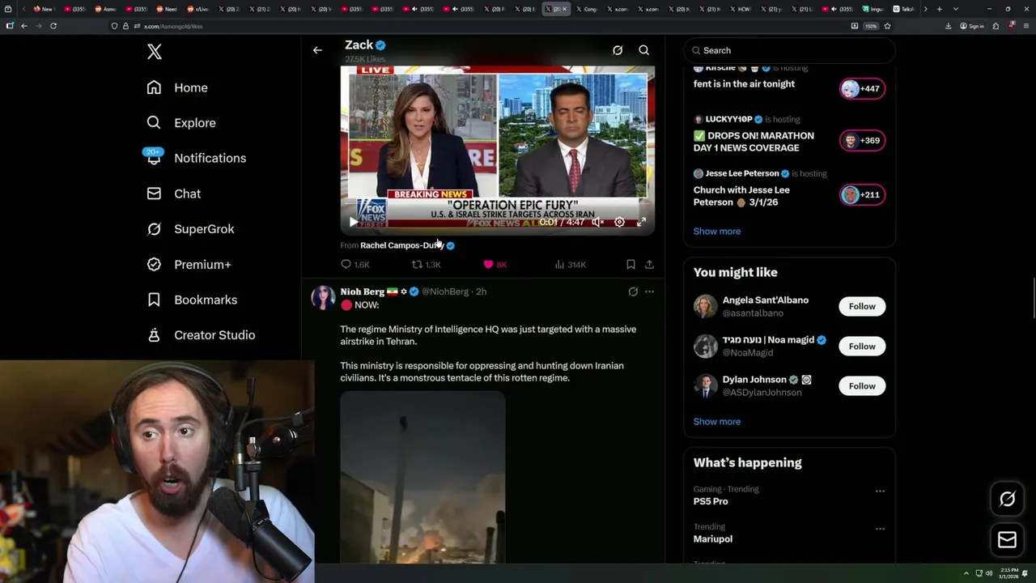Open the X logo home link
Image resolution: width=1036 pixels, height=583 pixels.
(155, 52)
